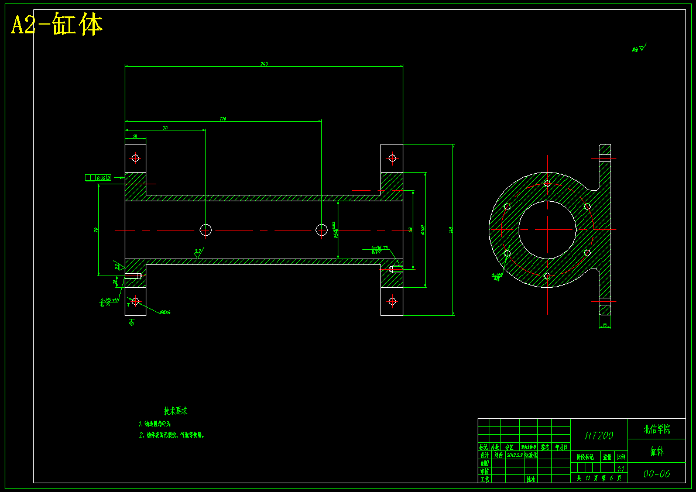Select the '1:1' scale value

pos(621,469)
